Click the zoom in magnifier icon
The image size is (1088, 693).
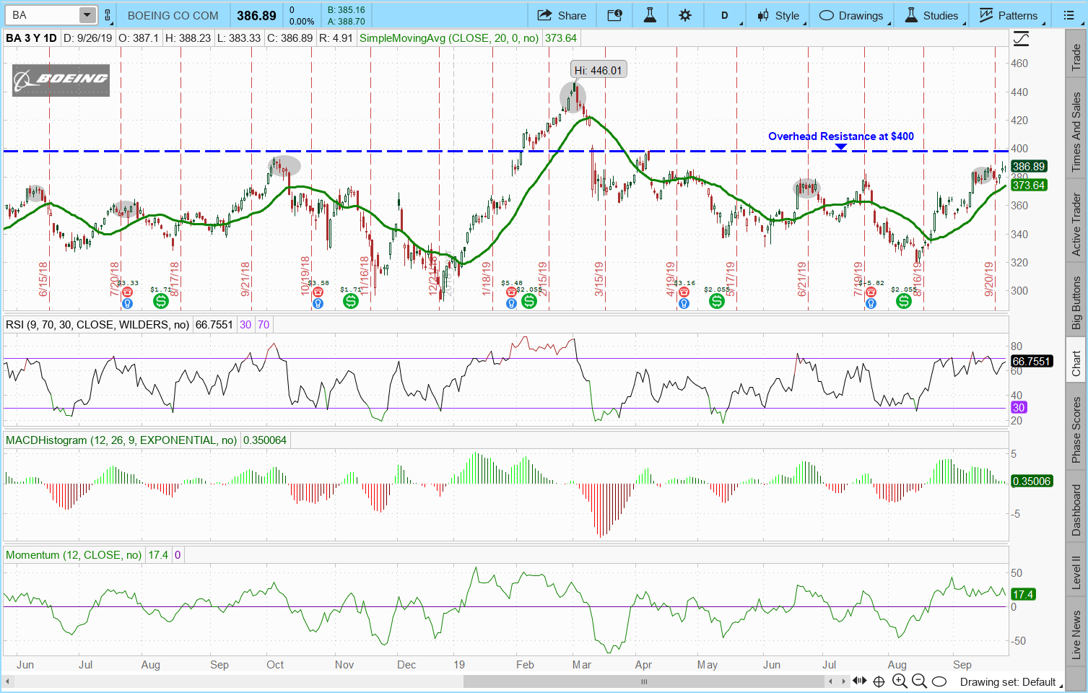[x=899, y=681]
